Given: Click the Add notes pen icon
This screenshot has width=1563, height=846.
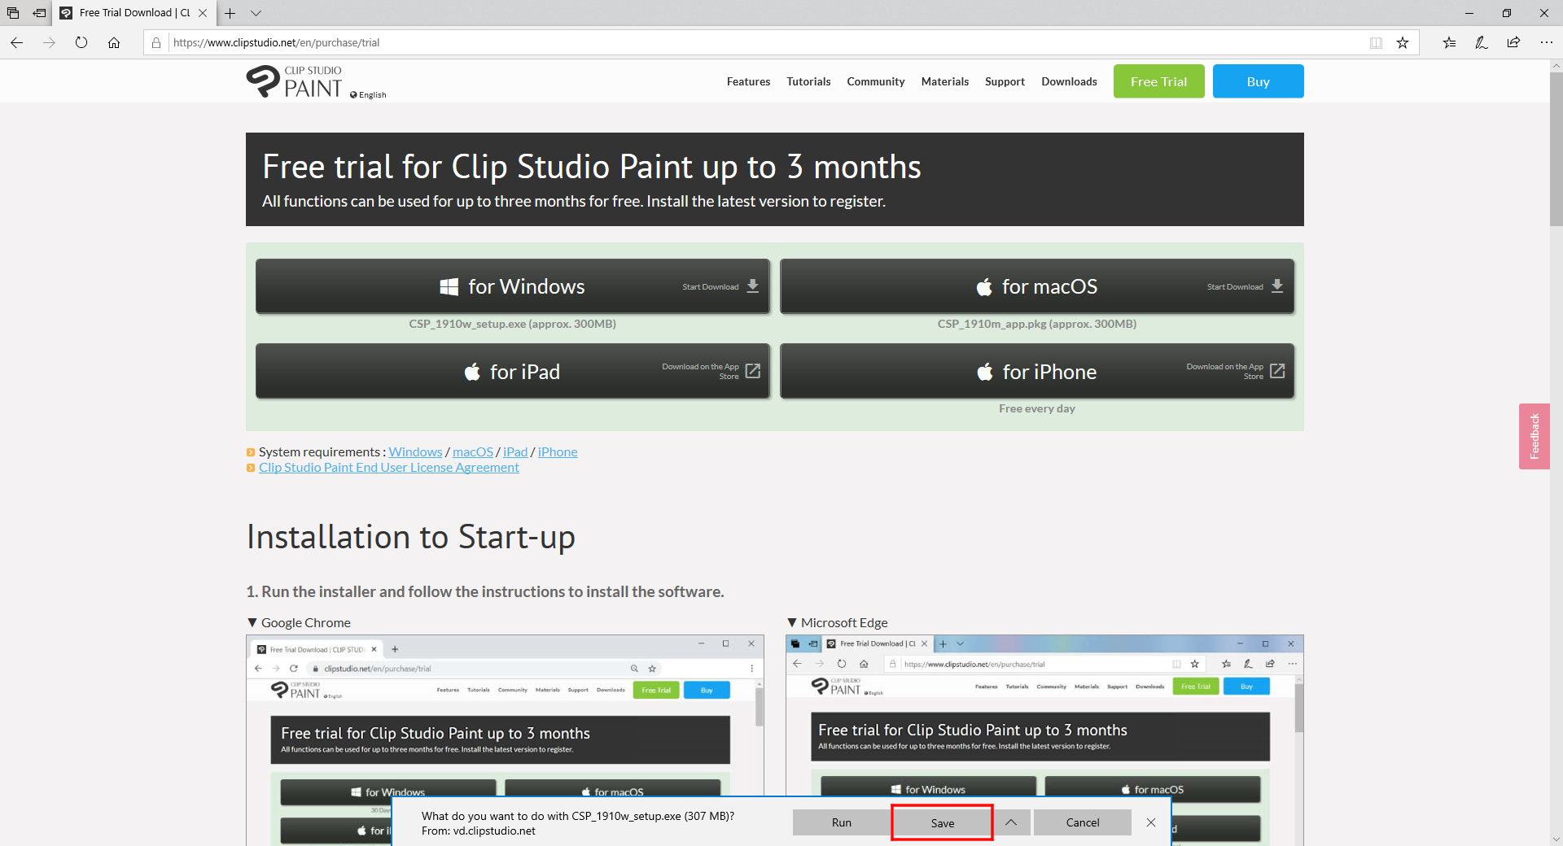Looking at the screenshot, I should point(1481,42).
